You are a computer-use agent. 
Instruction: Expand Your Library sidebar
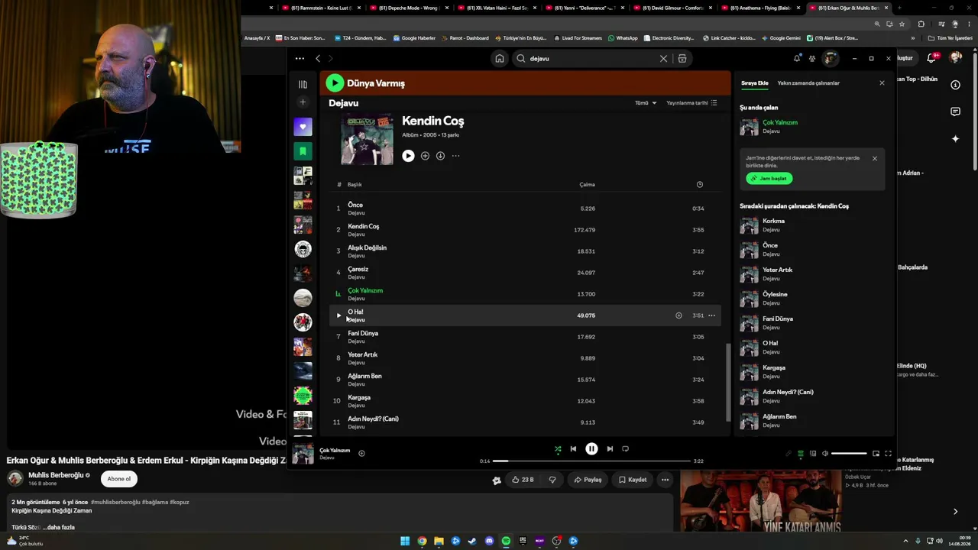tap(303, 84)
